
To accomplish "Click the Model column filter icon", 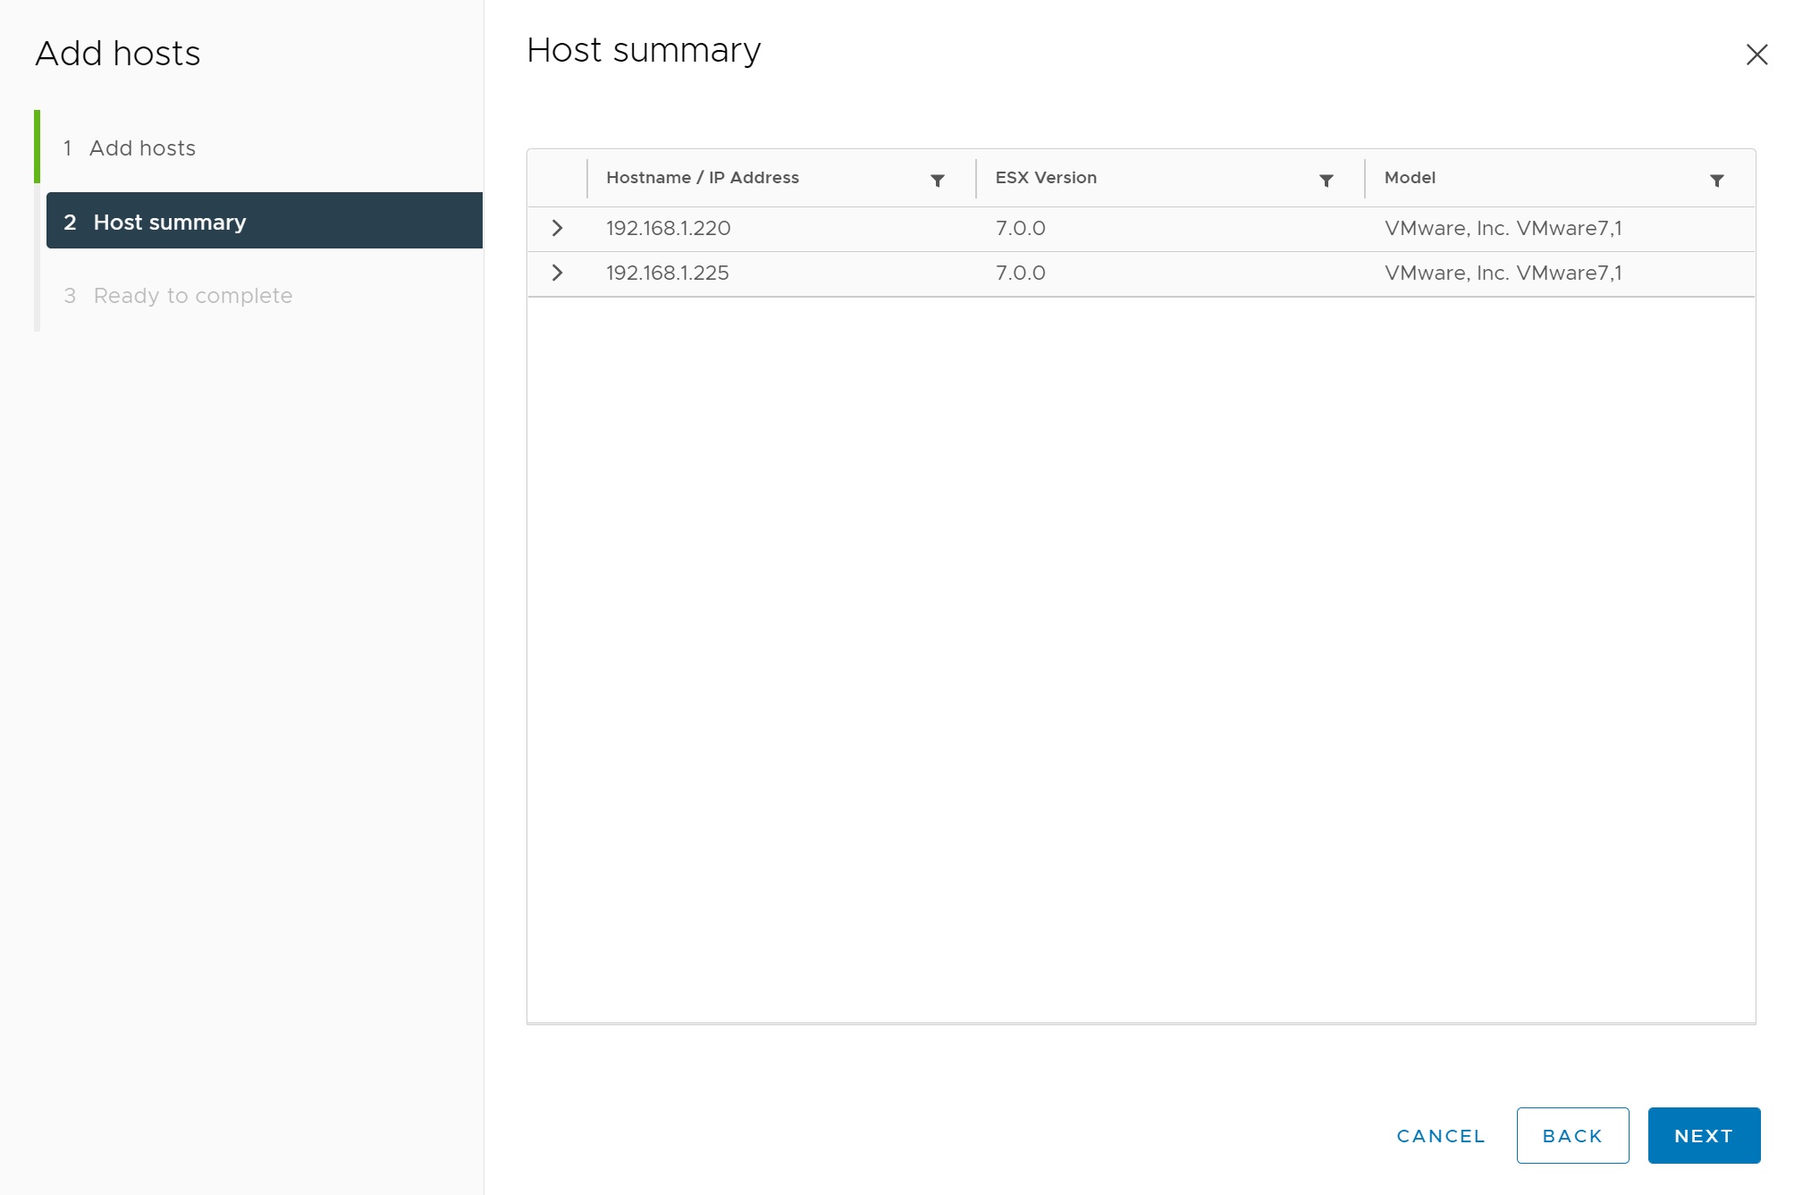I will [1716, 181].
